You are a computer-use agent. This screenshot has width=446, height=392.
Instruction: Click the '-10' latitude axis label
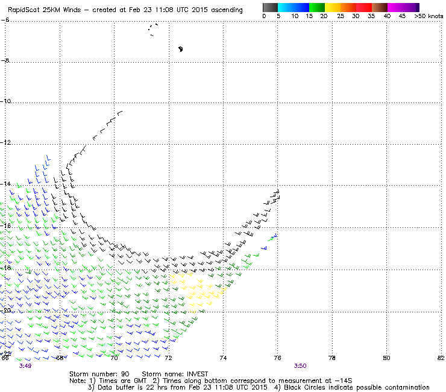point(5,101)
